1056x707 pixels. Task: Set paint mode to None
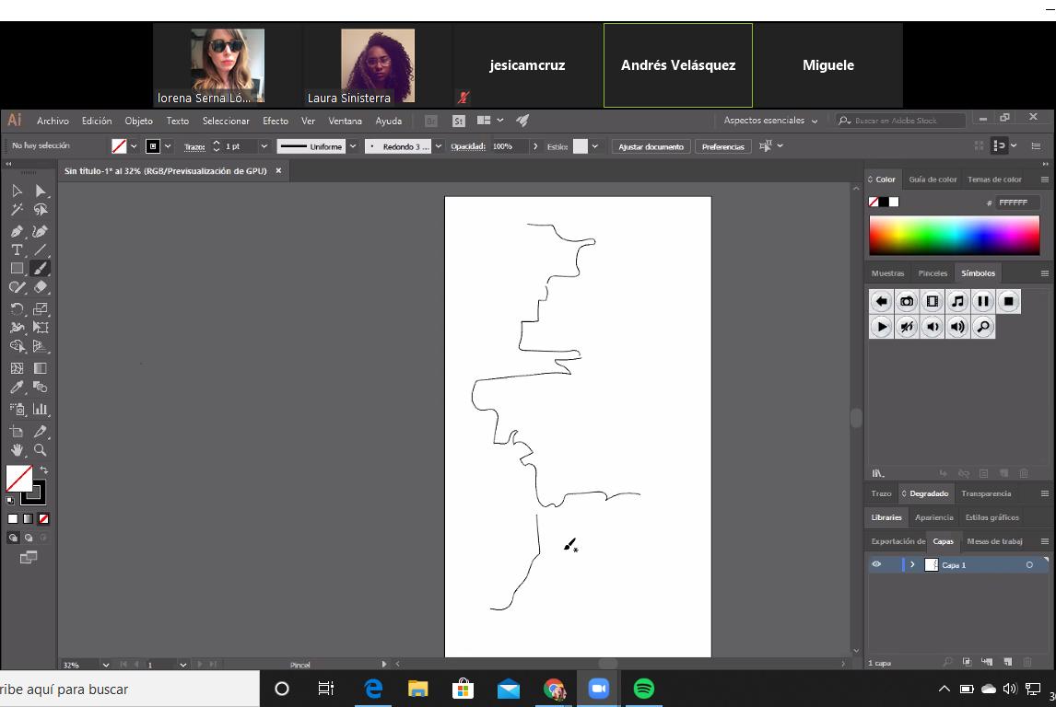click(x=44, y=518)
